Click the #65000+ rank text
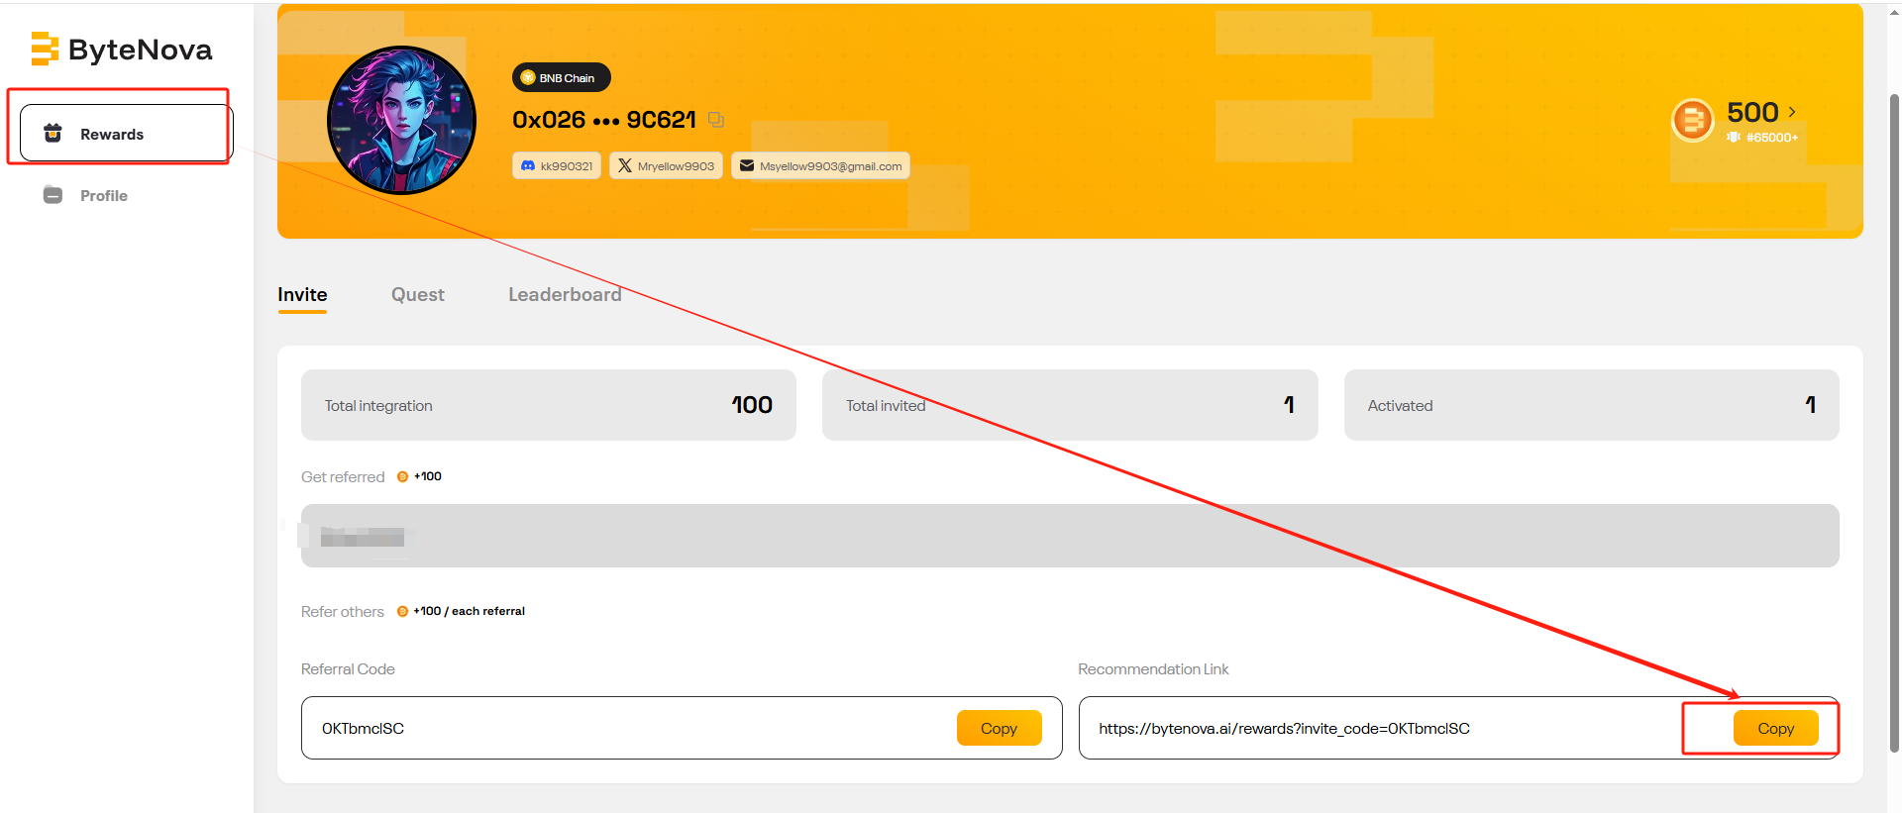The height and width of the screenshot is (813, 1902). point(1771,138)
